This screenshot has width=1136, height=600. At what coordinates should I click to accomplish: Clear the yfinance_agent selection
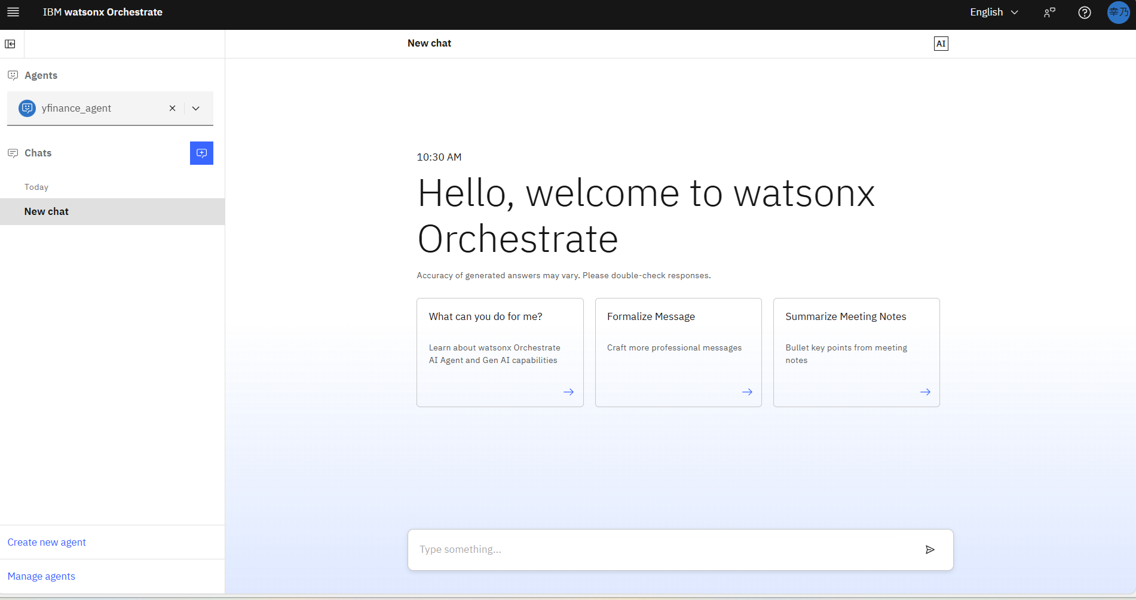click(x=172, y=108)
